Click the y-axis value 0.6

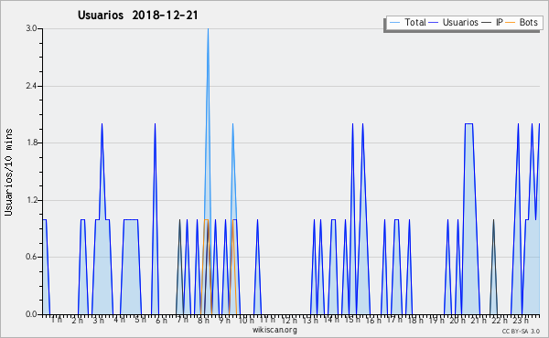coord(31,257)
